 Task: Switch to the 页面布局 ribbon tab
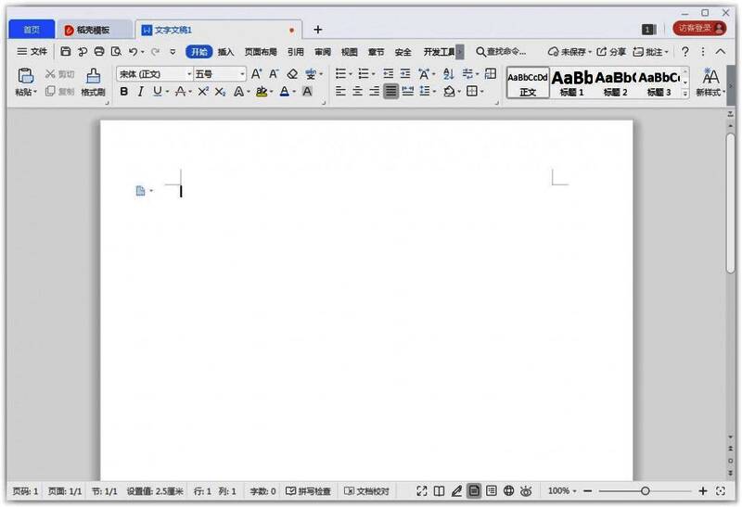261,52
